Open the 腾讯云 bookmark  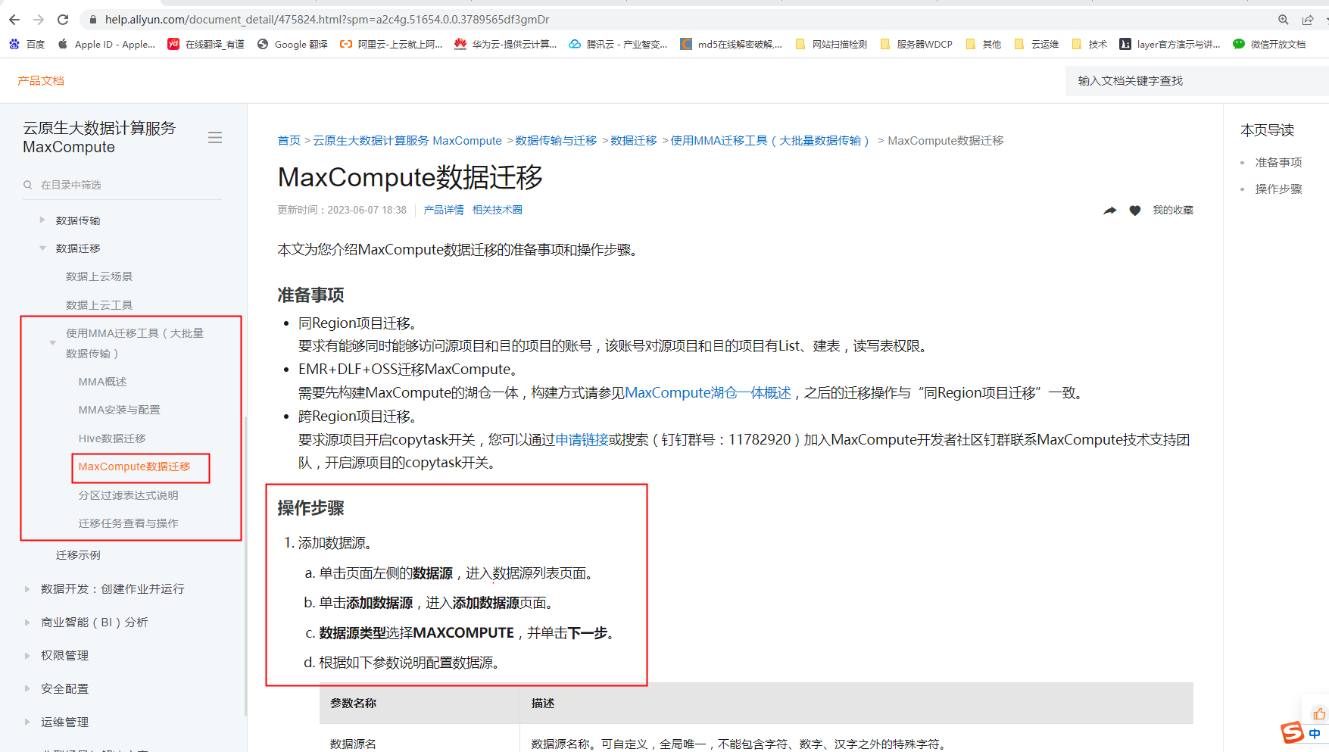point(619,45)
